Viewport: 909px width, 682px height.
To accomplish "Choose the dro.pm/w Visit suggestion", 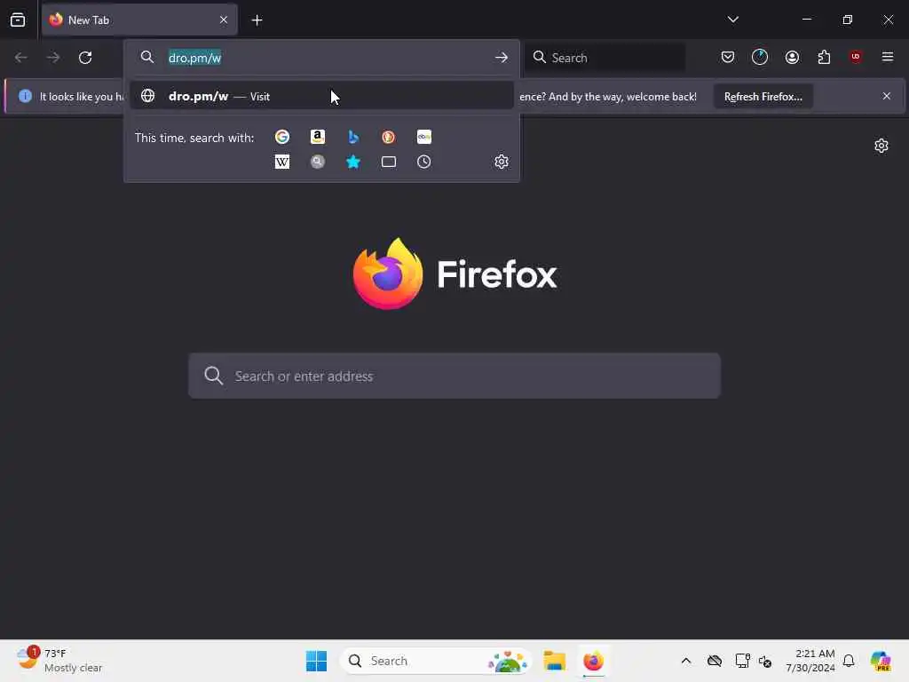I will pyautogui.click(x=321, y=96).
